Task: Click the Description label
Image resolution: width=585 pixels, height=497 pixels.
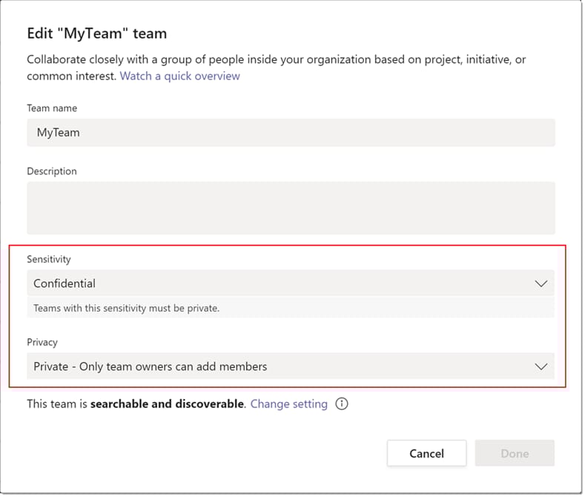Action: click(x=52, y=171)
